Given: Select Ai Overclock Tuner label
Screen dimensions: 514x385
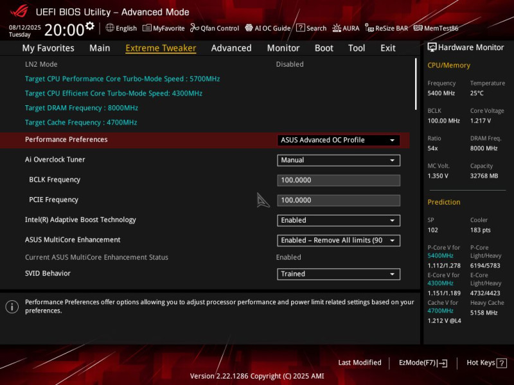Looking at the screenshot, I should [x=55, y=160].
